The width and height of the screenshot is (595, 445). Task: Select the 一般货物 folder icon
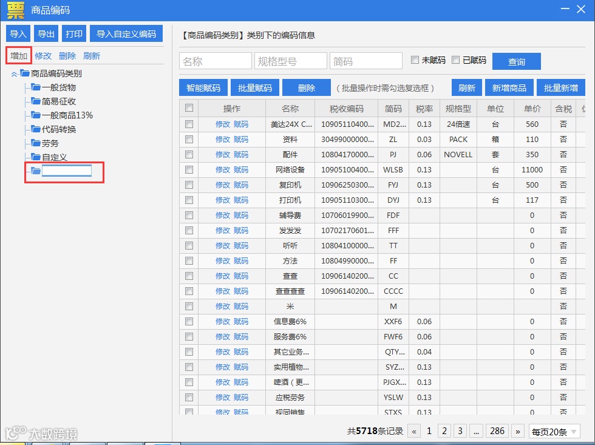[x=36, y=87]
